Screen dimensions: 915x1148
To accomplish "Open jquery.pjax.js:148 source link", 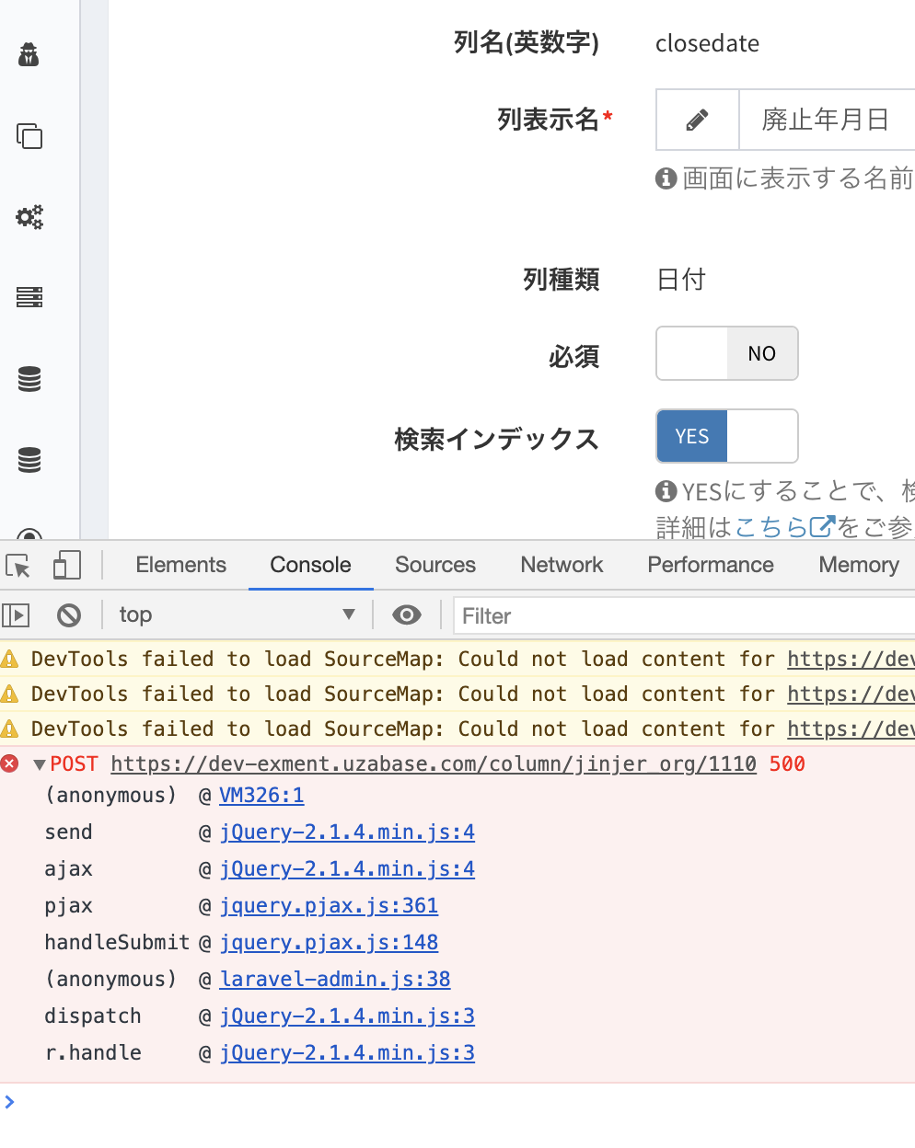I will click(329, 943).
